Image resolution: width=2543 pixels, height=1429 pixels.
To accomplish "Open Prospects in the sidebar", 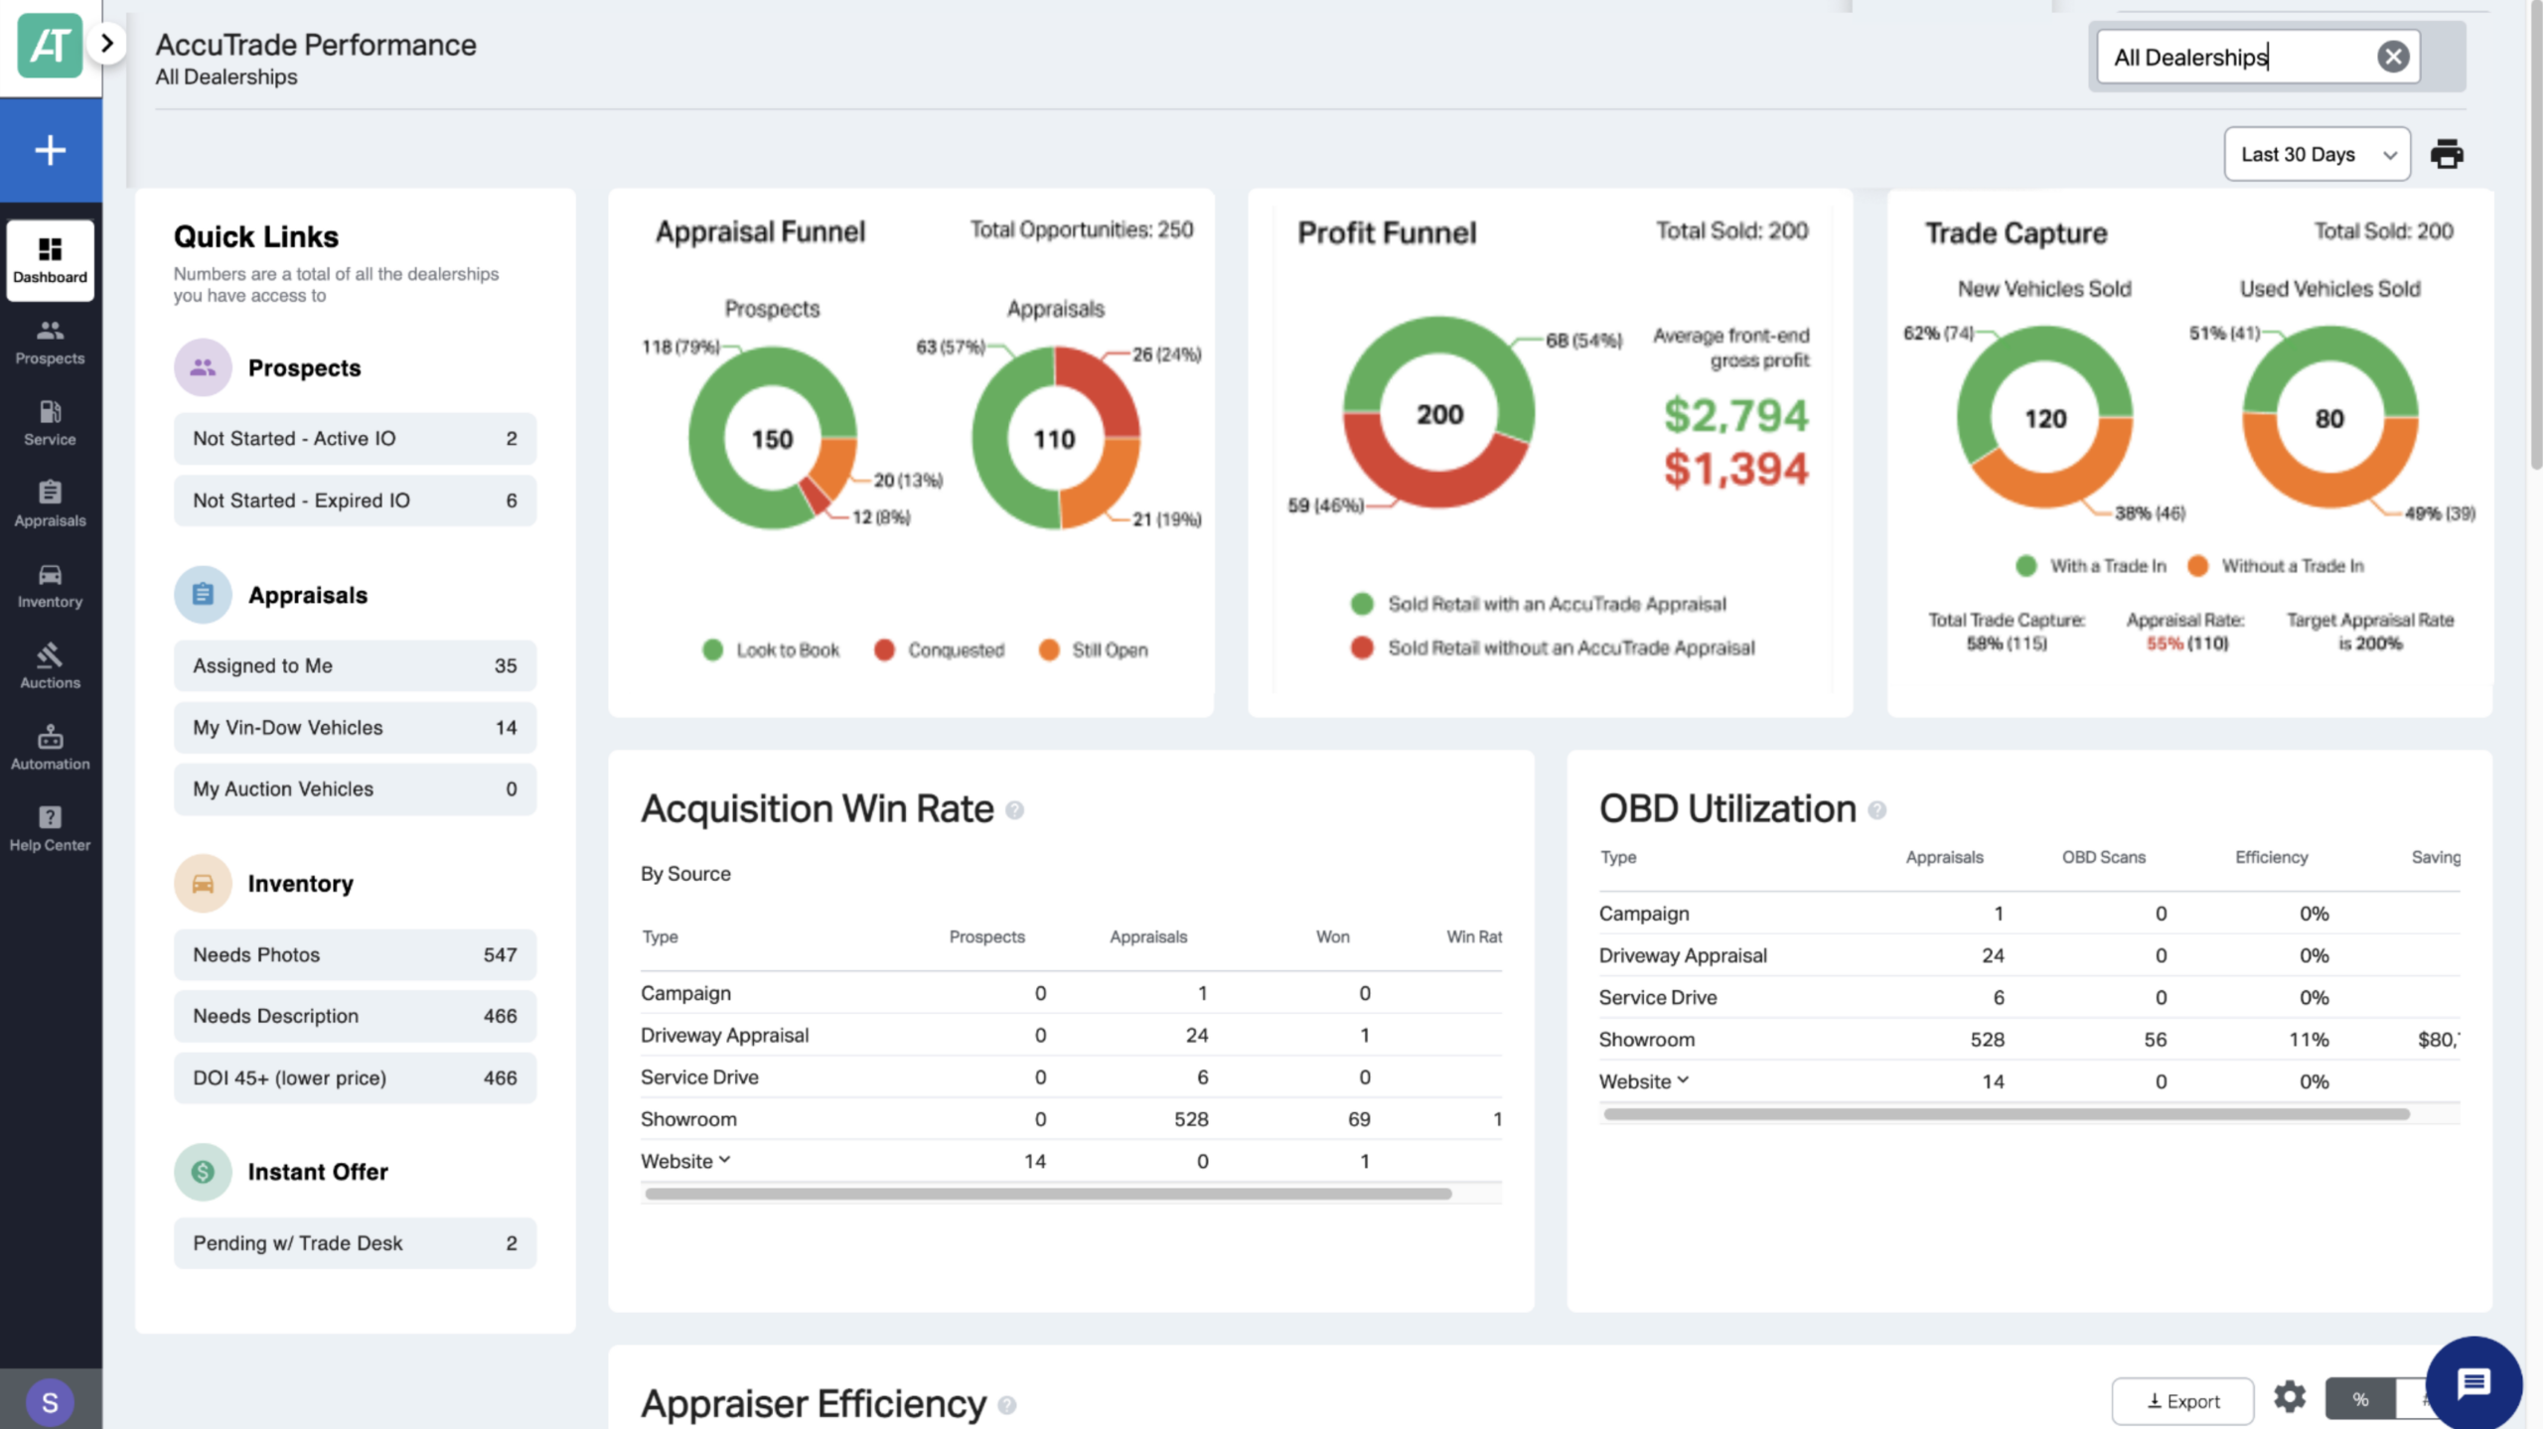I will (51, 342).
